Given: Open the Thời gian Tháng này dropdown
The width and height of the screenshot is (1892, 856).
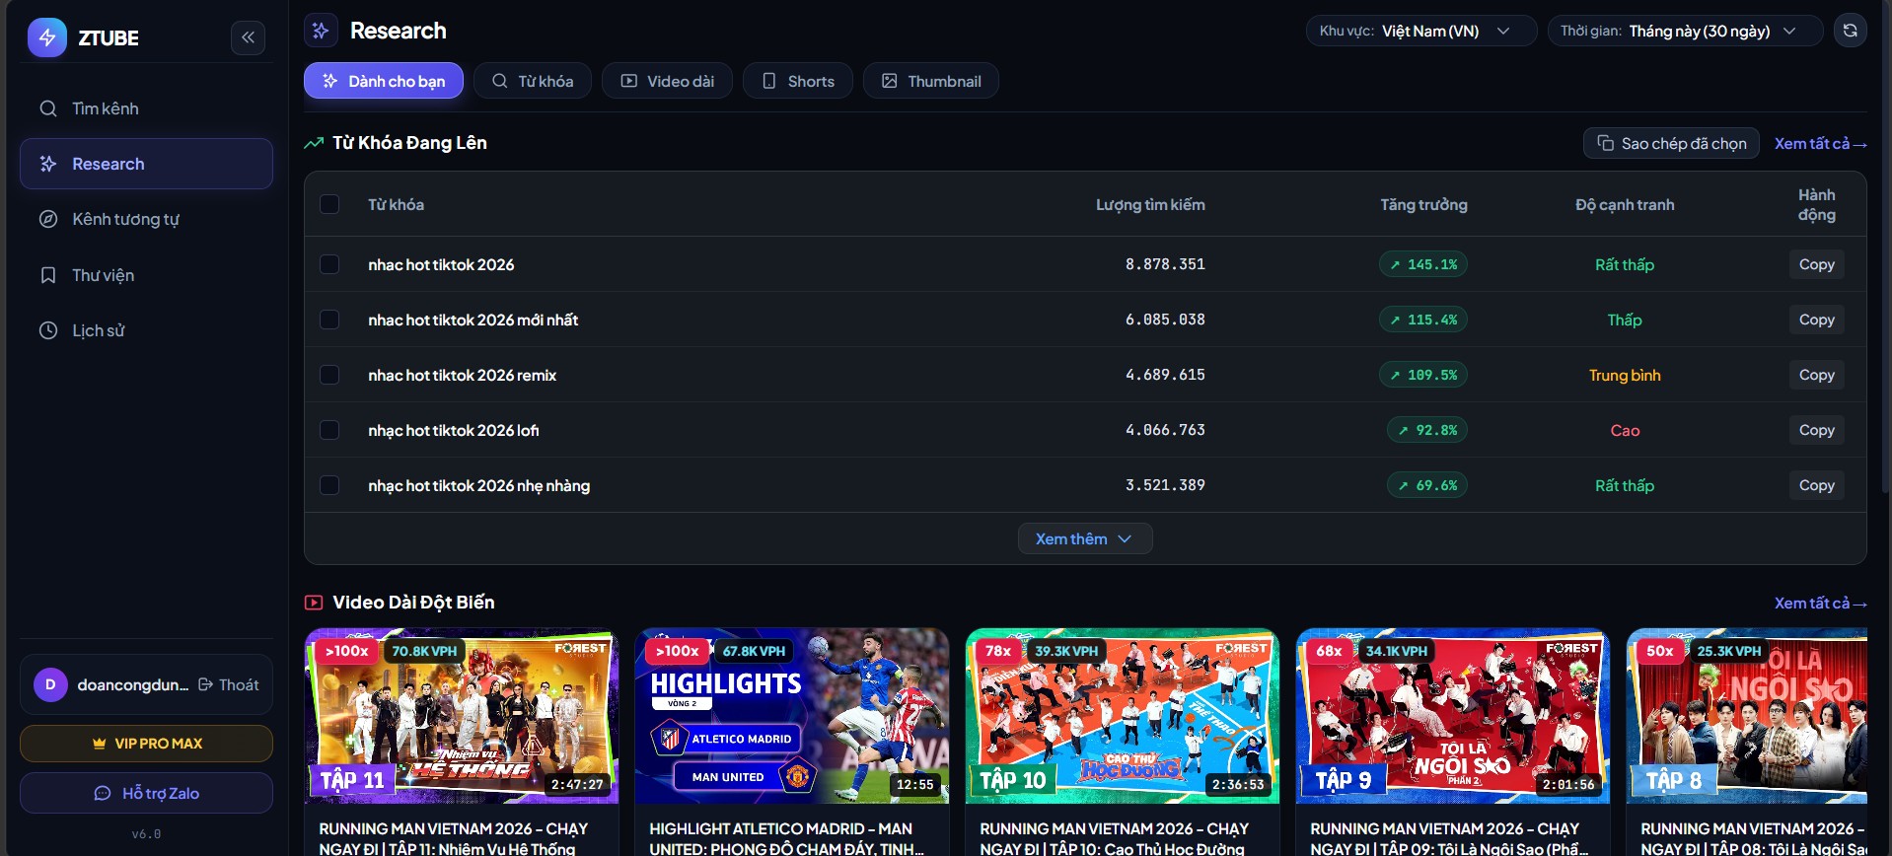Looking at the screenshot, I should click(1685, 31).
